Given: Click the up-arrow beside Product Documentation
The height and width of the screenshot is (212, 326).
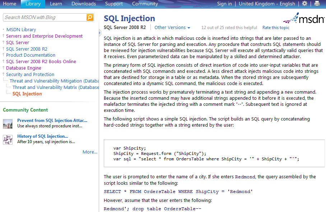Looking at the screenshot, I should 3,55.
